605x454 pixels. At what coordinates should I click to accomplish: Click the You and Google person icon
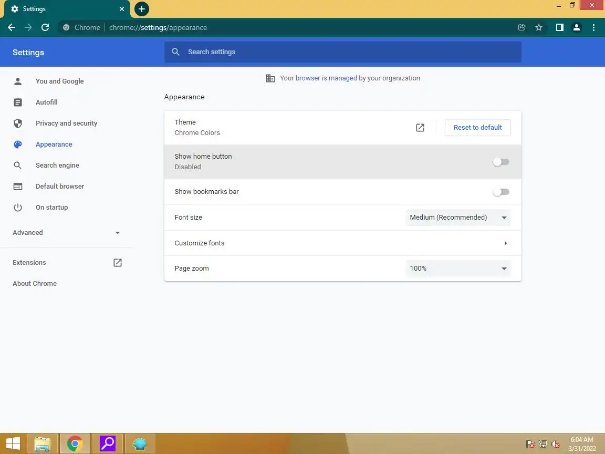18,81
